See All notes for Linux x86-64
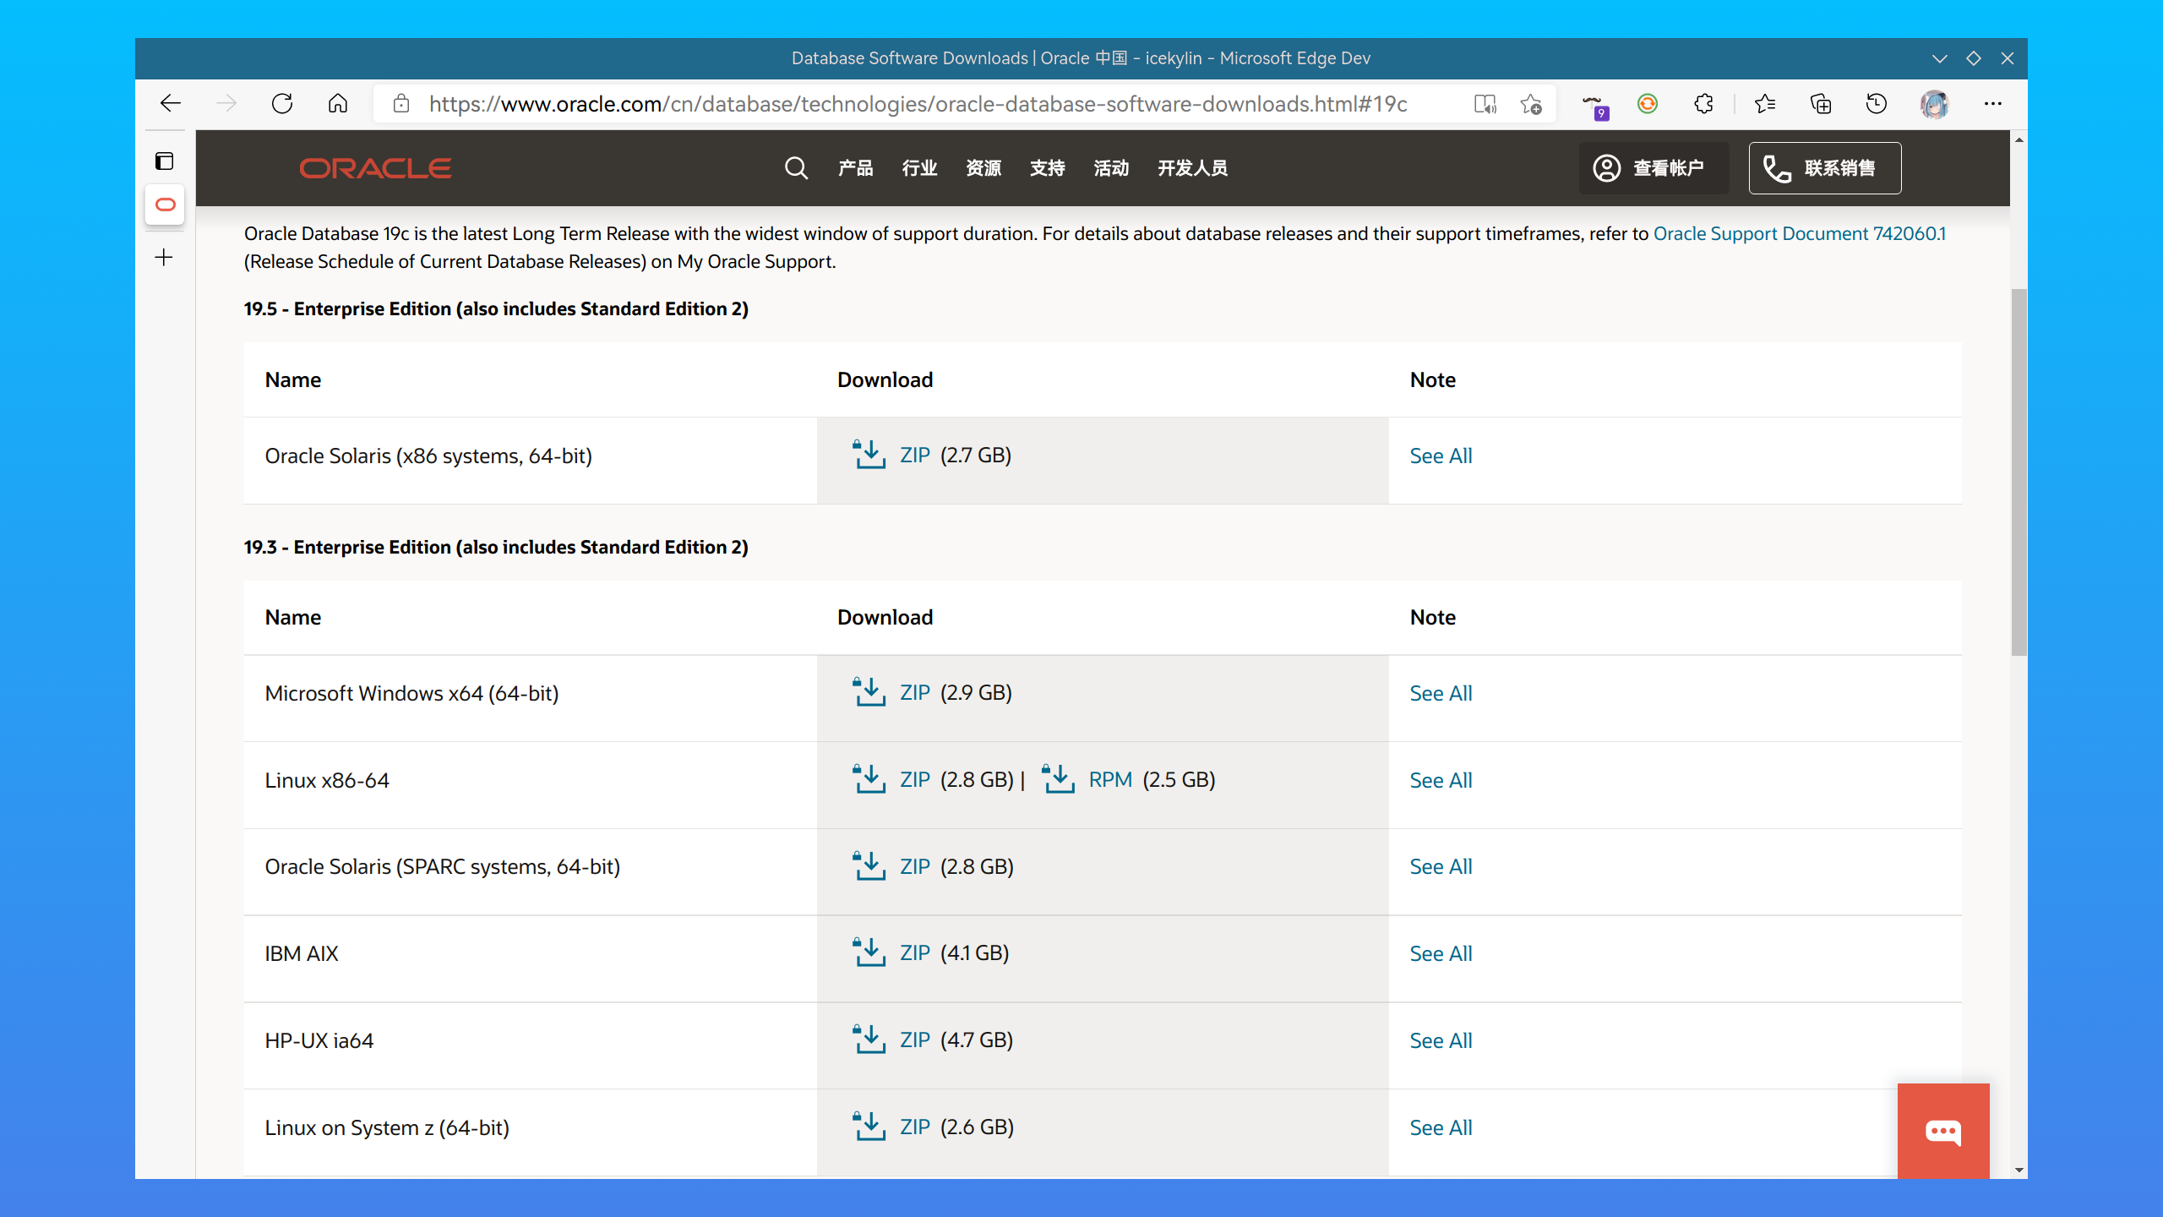 point(1441,780)
